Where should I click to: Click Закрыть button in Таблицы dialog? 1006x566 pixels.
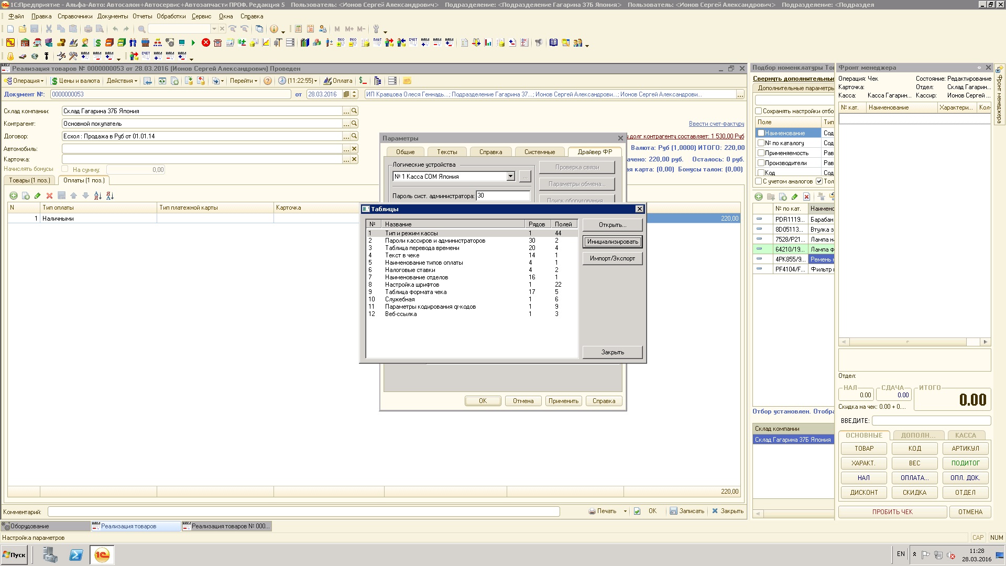coord(613,352)
